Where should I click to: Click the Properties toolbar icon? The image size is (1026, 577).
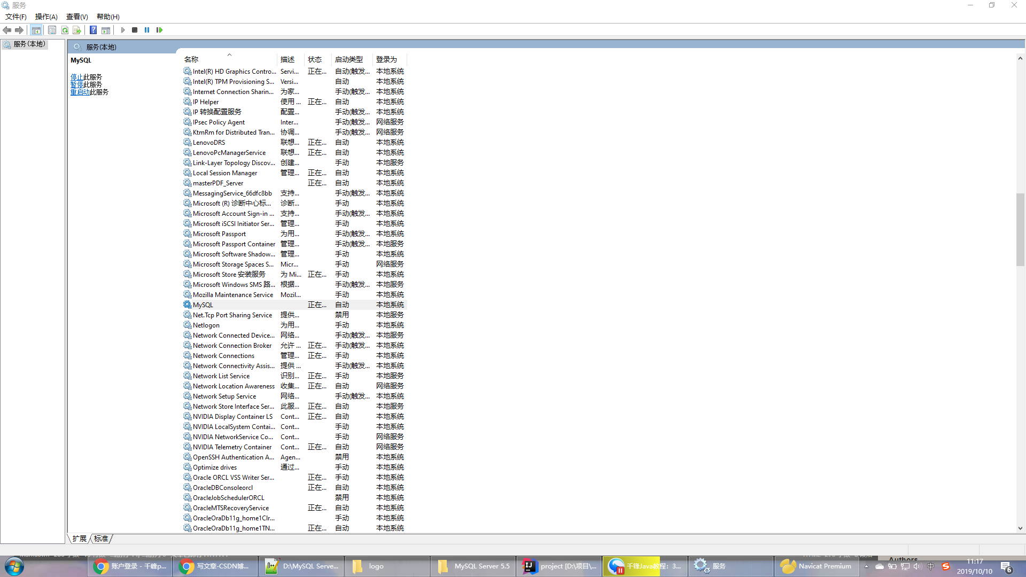point(52,30)
